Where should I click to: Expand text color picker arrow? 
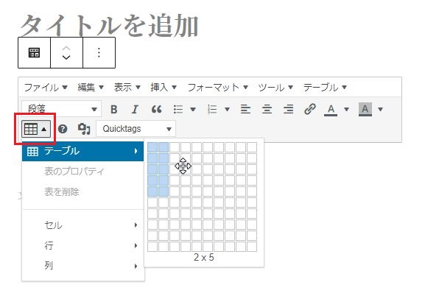coord(346,110)
